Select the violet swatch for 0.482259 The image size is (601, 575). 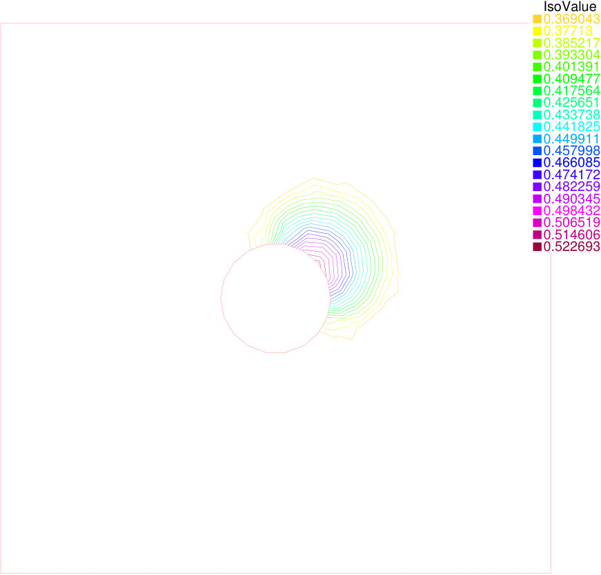537,187
